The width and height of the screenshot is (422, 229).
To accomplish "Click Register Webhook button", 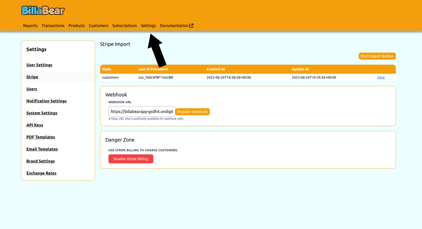I will pos(193,112).
